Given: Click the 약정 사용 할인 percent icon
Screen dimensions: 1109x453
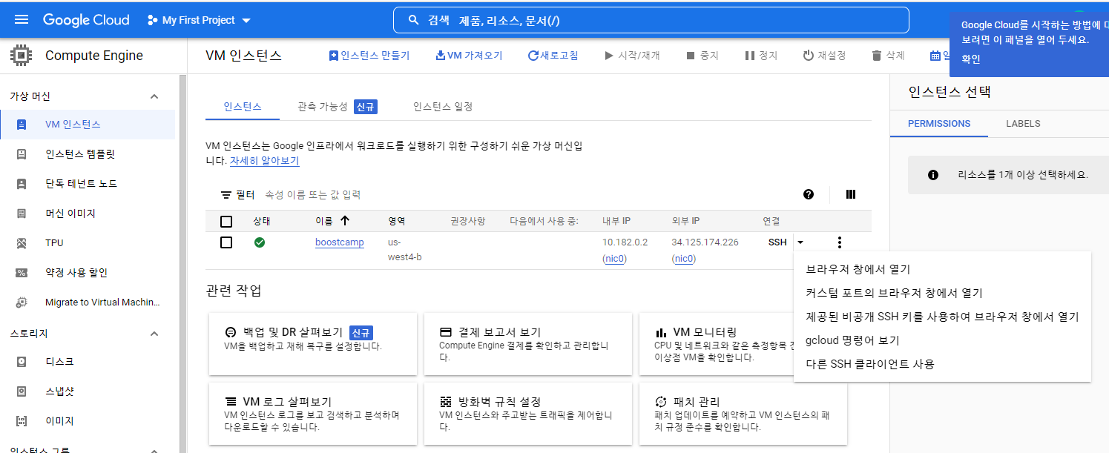Looking at the screenshot, I should click(x=22, y=273).
